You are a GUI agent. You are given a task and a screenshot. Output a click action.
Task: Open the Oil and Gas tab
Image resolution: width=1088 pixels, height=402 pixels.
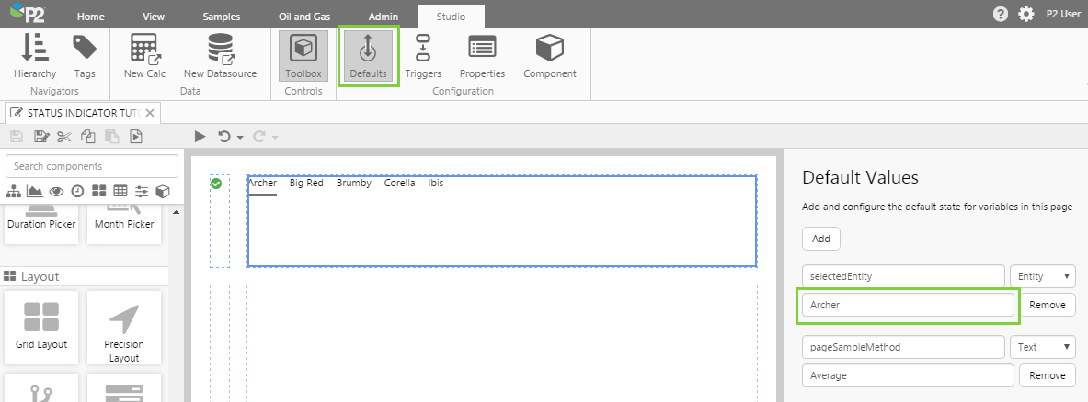pyautogui.click(x=304, y=17)
